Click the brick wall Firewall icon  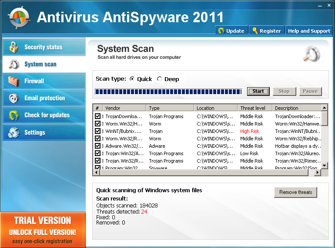[13, 82]
